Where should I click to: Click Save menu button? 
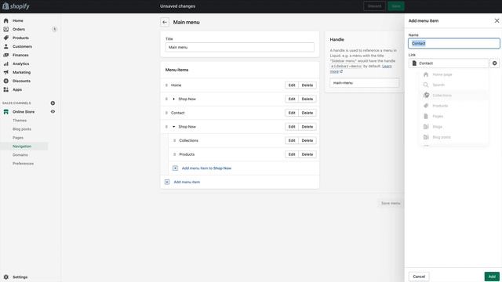pyautogui.click(x=391, y=203)
